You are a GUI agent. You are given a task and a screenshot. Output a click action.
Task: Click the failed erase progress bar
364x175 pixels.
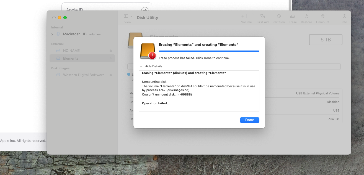pos(209,51)
